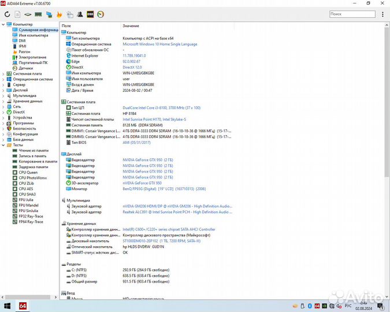Screen dimensions: 390x312
Task: Click AIDA64 icon in Windows taskbar
Action: [x=23, y=305]
